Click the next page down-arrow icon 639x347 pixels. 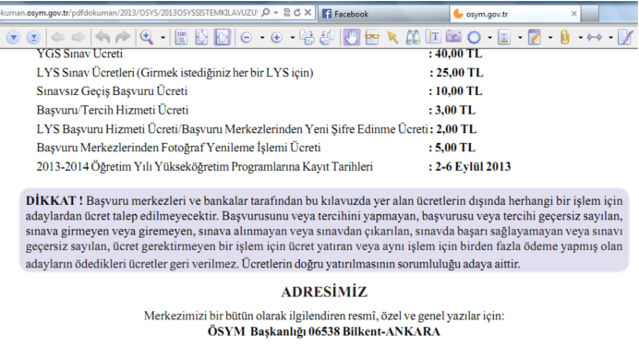pyautogui.click(x=13, y=38)
